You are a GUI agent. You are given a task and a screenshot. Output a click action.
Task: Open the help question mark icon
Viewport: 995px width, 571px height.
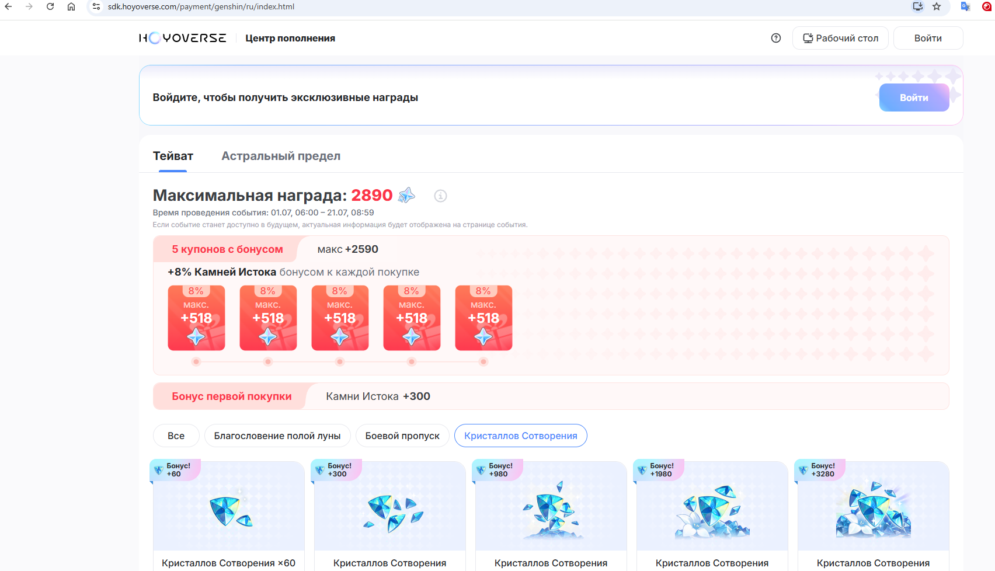(776, 38)
